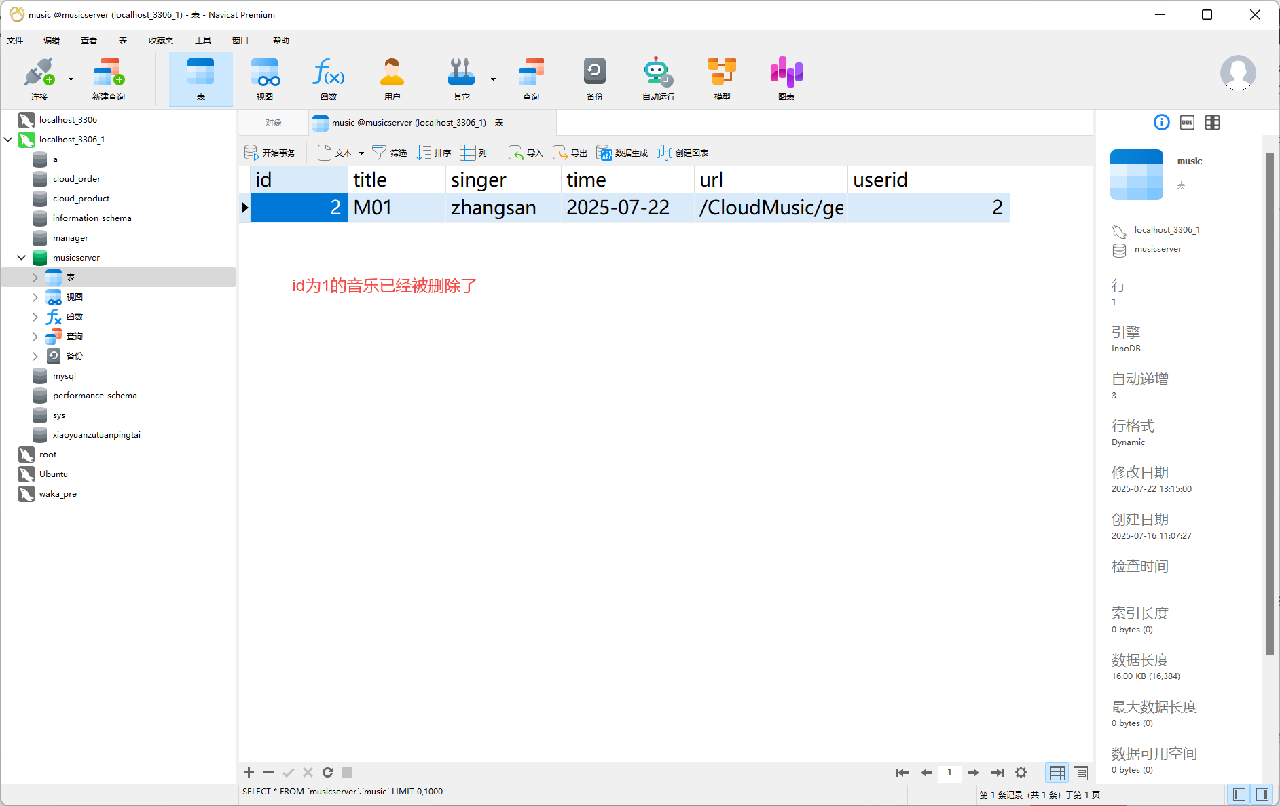Click 新建查询 (New Query) icon
The height and width of the screenshot is (806, 1280).
point(109,79)
